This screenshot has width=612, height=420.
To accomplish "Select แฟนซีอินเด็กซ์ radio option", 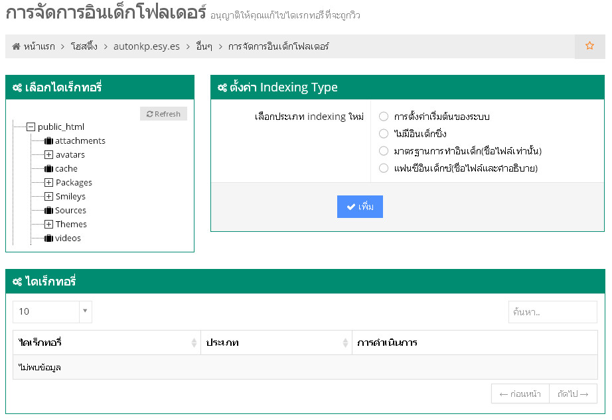I will click(x=384, y=168).
